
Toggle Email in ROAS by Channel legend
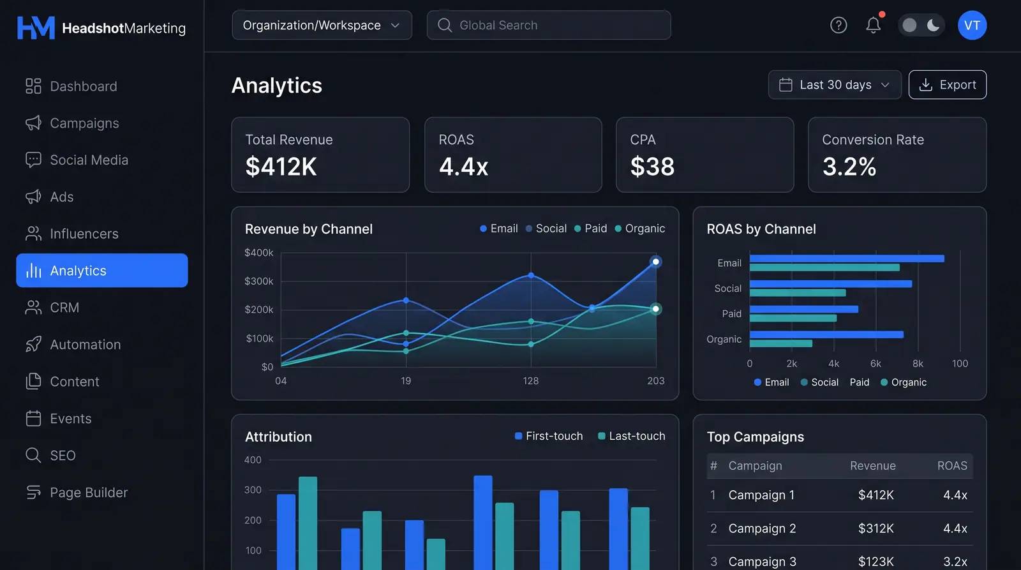pos(771,382)
